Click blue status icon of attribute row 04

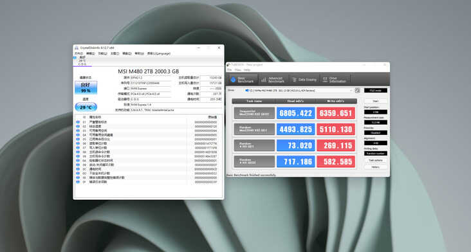(x=78, y=135)
